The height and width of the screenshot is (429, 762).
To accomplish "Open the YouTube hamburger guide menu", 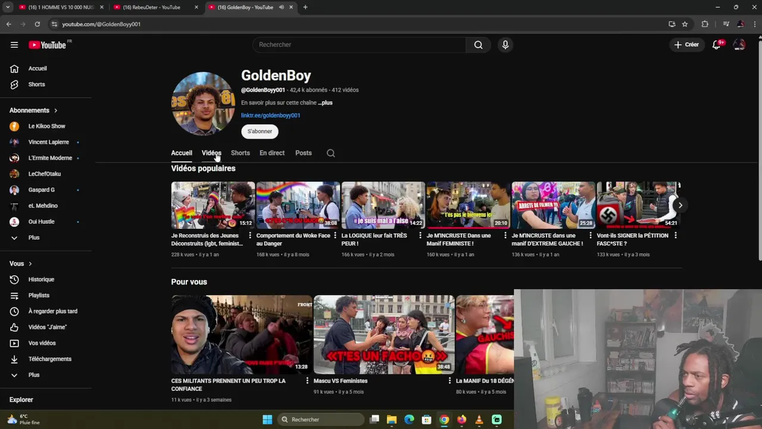I will (14, 45).
